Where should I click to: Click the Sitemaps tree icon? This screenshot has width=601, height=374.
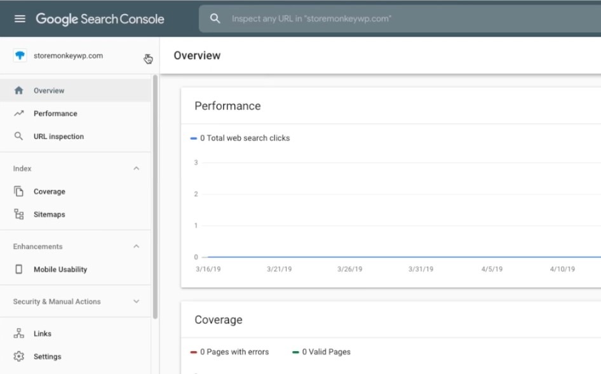click(19, 214)
